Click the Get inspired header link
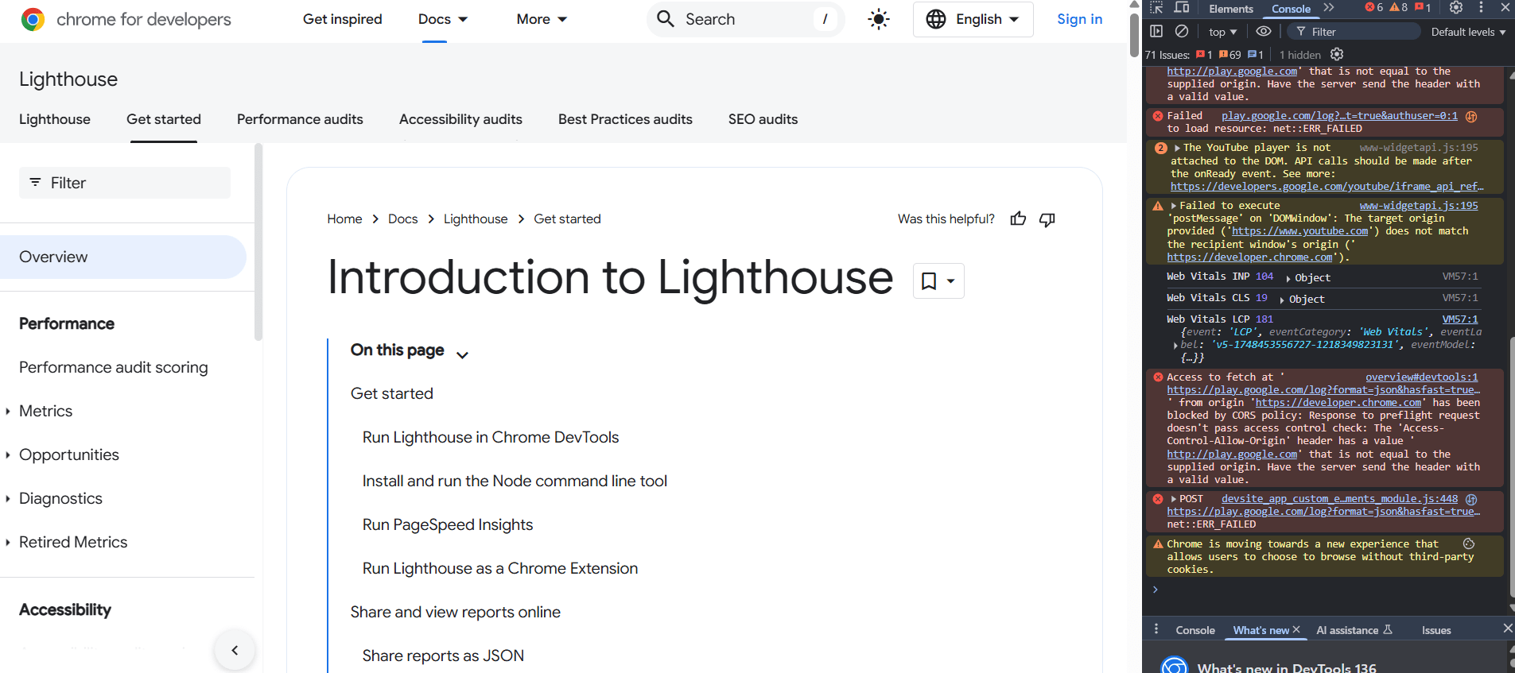The width and height of the screenshot is (1515, 673). click(342, 19)
